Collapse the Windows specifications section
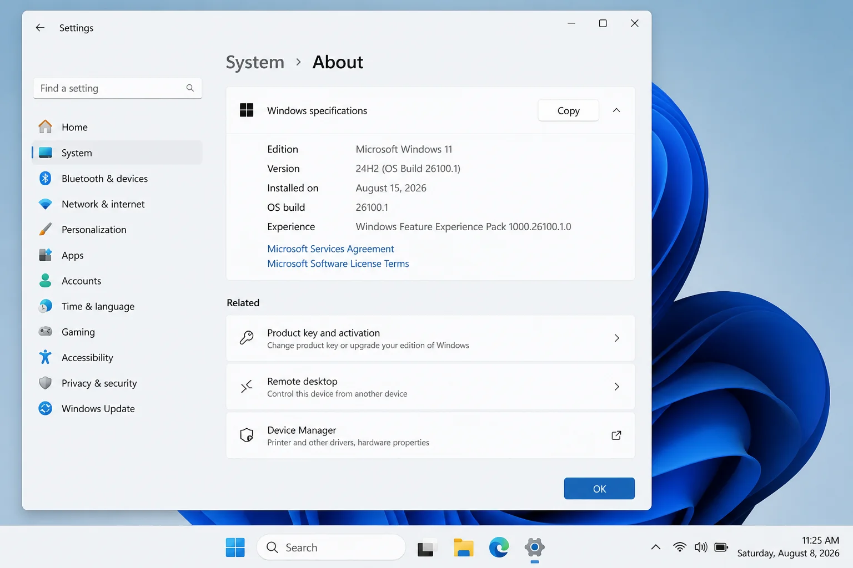This screenshot has height=568, width=853. tap(616, 110)
